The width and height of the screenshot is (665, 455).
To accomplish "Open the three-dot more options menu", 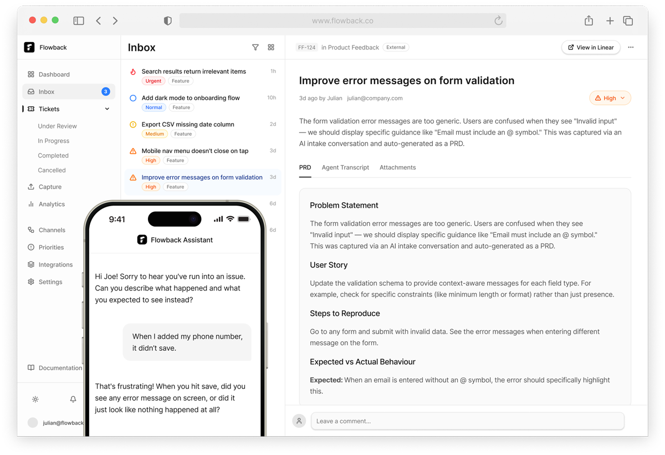I will [x=631, y=48].
